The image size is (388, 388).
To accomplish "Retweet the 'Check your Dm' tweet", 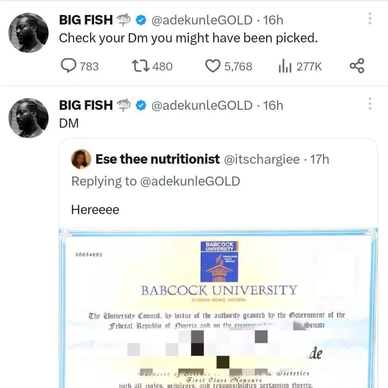I will tap(140, 66).
